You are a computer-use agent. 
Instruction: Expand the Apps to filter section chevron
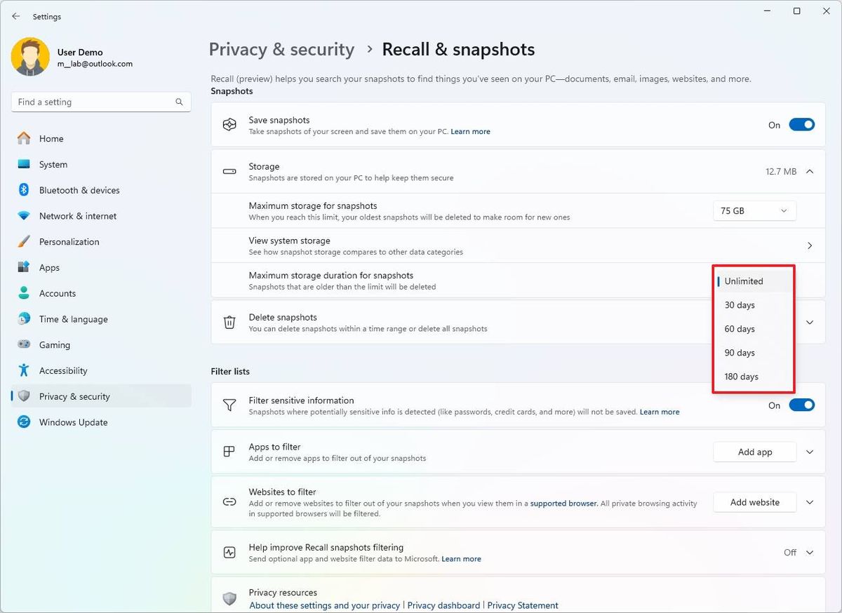(810, 452)
